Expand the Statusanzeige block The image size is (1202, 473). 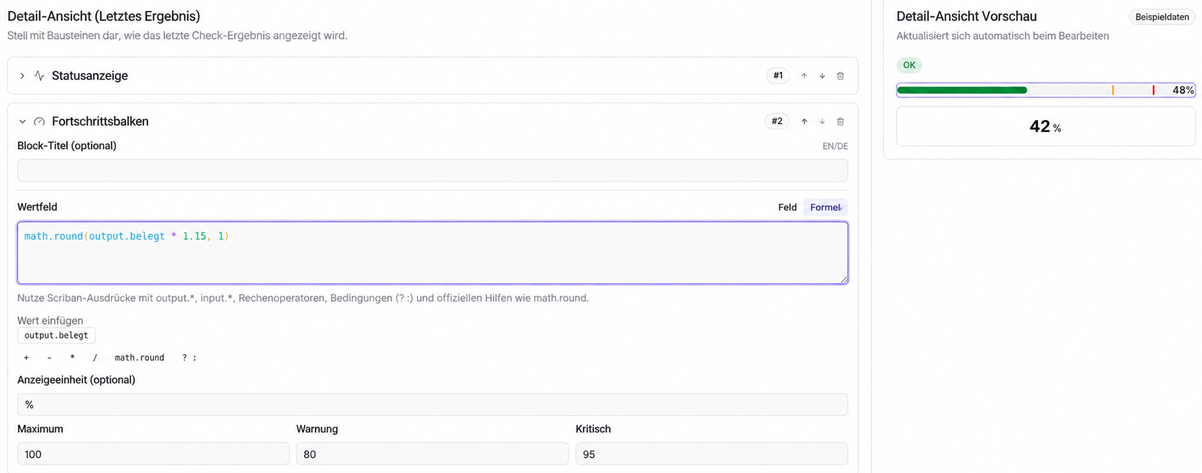tap(22, 75)
